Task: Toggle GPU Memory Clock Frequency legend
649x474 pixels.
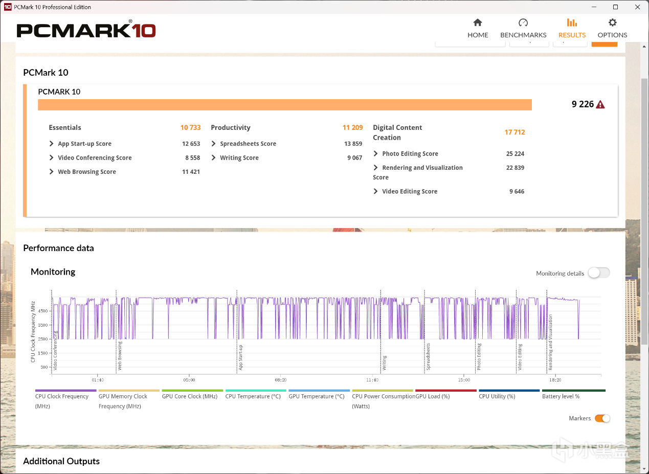Action: (129, 399)
